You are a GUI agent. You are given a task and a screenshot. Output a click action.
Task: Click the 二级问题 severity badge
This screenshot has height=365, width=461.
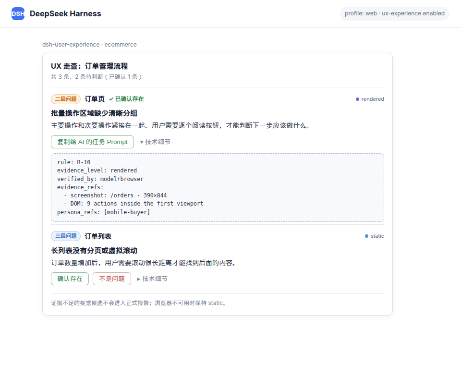click(x=66, y=99)
